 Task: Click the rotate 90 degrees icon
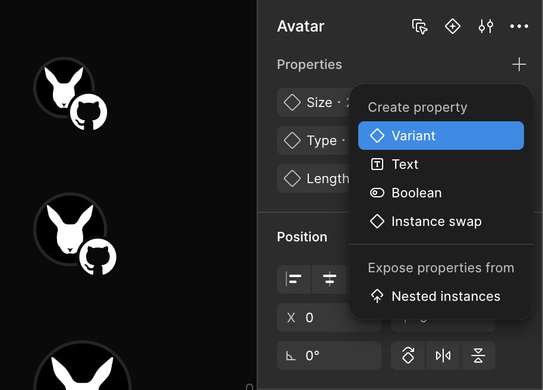(x=408, y=356)
